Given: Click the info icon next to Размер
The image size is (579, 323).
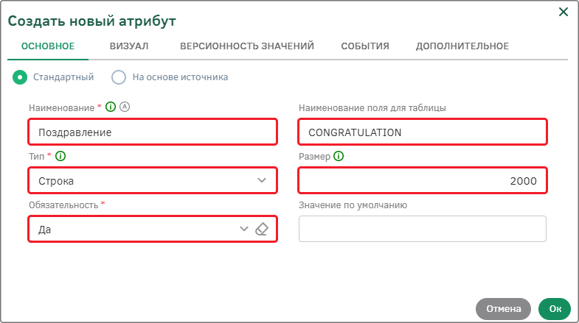Looking at the screenshot, I should 339,156.
